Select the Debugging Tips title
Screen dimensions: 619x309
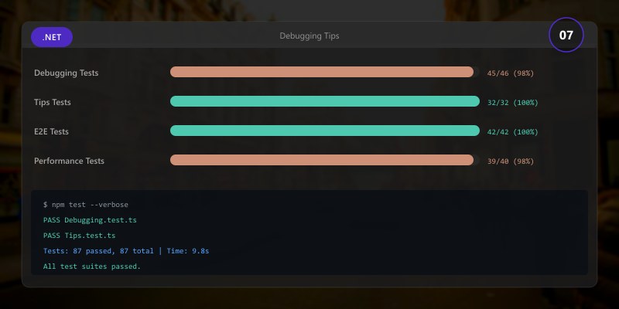pos(309,36)
